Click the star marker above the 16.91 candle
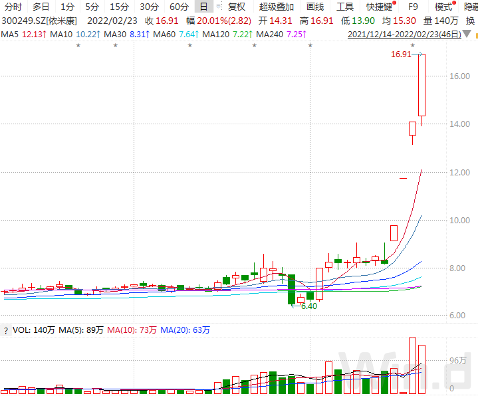Image resolution: width=478 pixels, height=396 pixels. click(x=413, y=45)
